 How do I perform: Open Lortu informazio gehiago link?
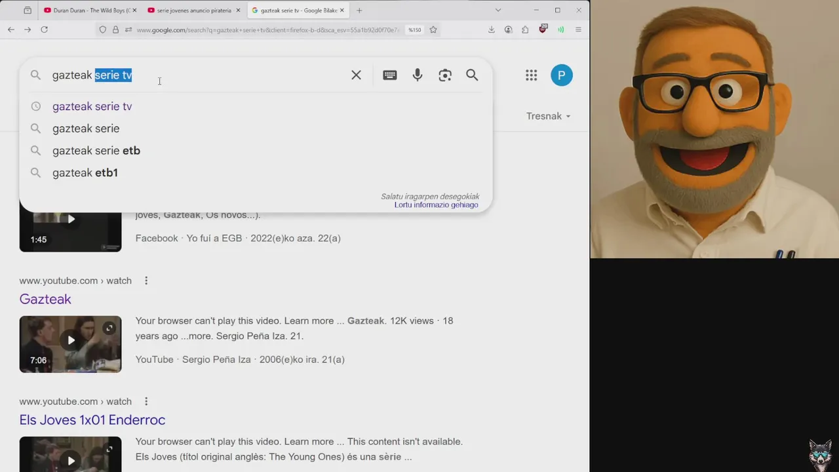click(x=437, y=205)
